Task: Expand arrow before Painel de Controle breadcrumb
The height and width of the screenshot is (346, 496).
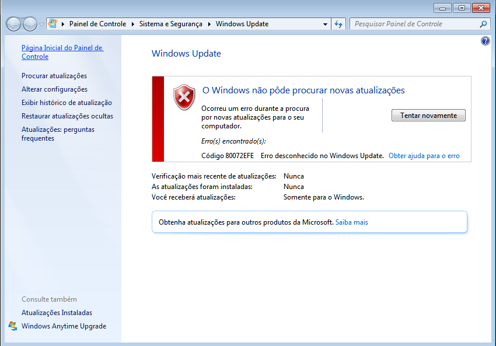Action: pos(63,24)
